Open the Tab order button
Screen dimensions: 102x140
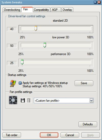click(x=12, y=135)
